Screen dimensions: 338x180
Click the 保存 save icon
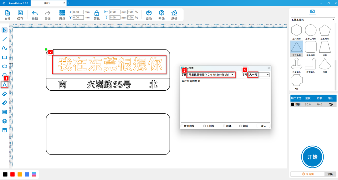tap(20, 14)
